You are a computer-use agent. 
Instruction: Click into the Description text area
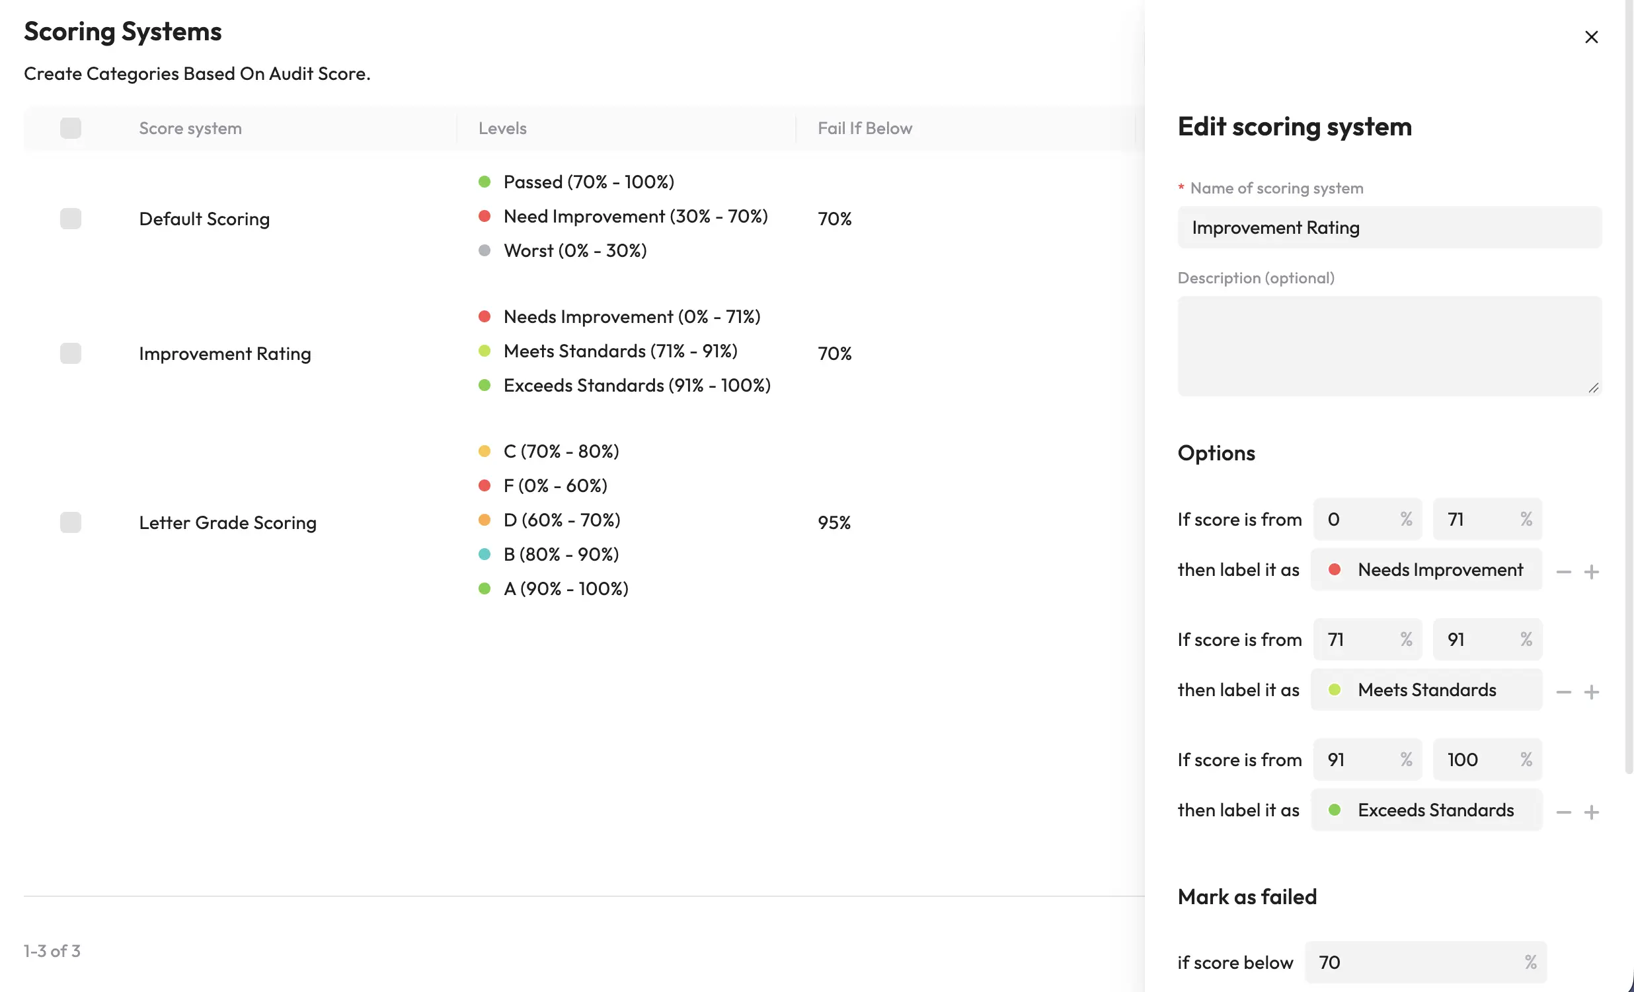click(1389, 346)
